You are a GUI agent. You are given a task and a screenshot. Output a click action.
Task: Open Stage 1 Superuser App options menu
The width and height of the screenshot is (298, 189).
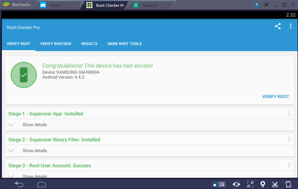(289, 113)
